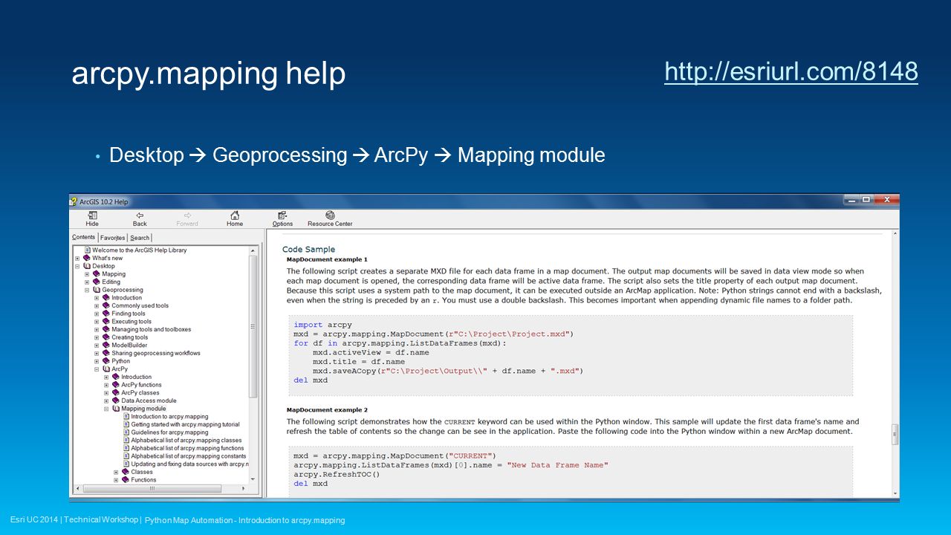
Task: Switch to the Favorites tab
Action: coord(112,238)
